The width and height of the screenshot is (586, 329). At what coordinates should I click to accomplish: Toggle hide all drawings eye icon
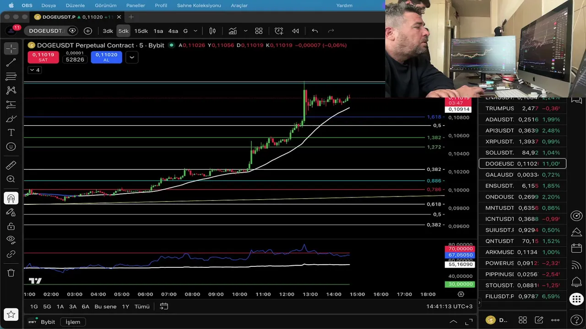pos(11,240)
